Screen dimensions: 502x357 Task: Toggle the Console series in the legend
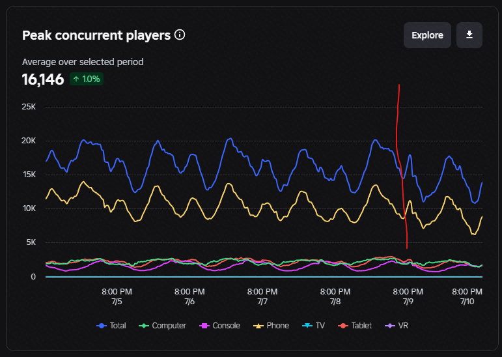[x=219, y=326]
